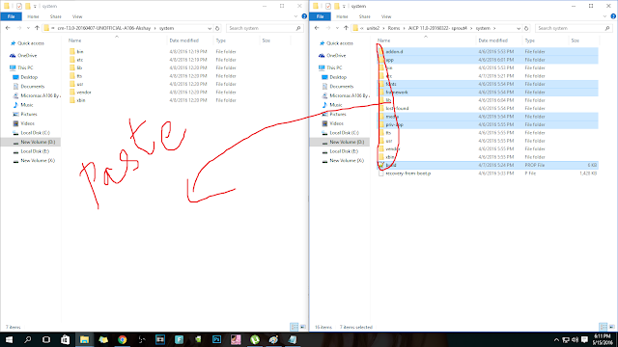Refresh the right window's folder view
Image resolution: width=618 pixels, height=347 pixels.
[x=526, y=28]
